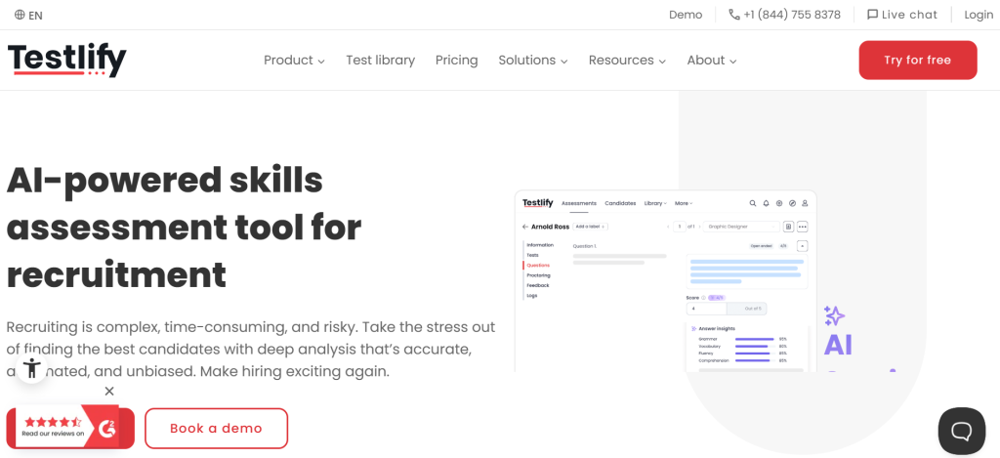Expand the About dropdown menu

(x=712, y=60)
